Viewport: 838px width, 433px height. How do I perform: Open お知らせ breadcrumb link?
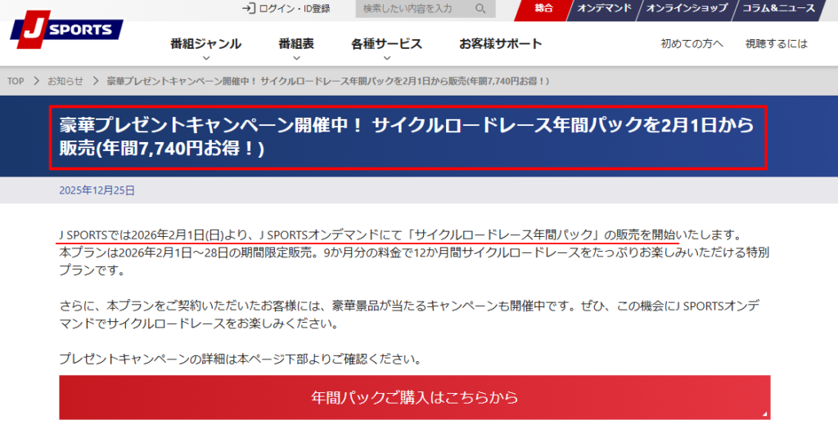click(x=65, y=81)
